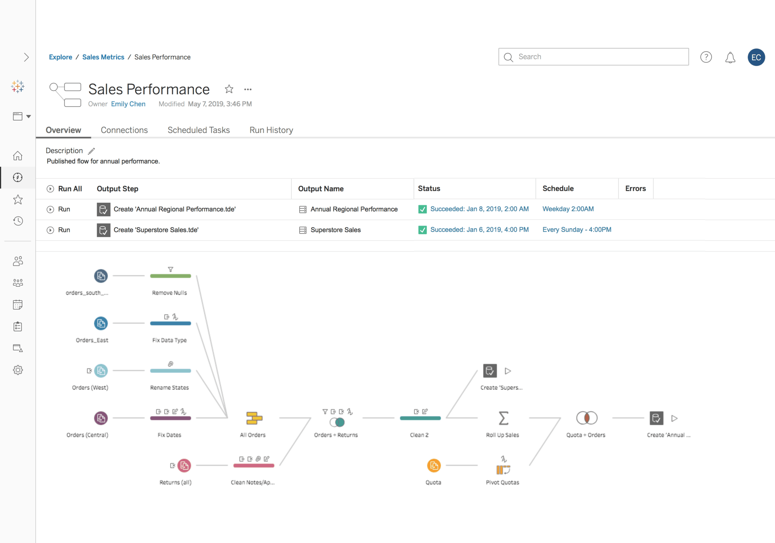Open the Explore compass sidebar icon
Image resolution: width=775 pixels, height=543 pixels.
[18, 178]
